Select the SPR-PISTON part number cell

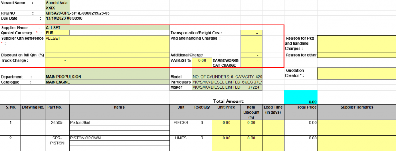pyautogui.click(x=57, y=143)
